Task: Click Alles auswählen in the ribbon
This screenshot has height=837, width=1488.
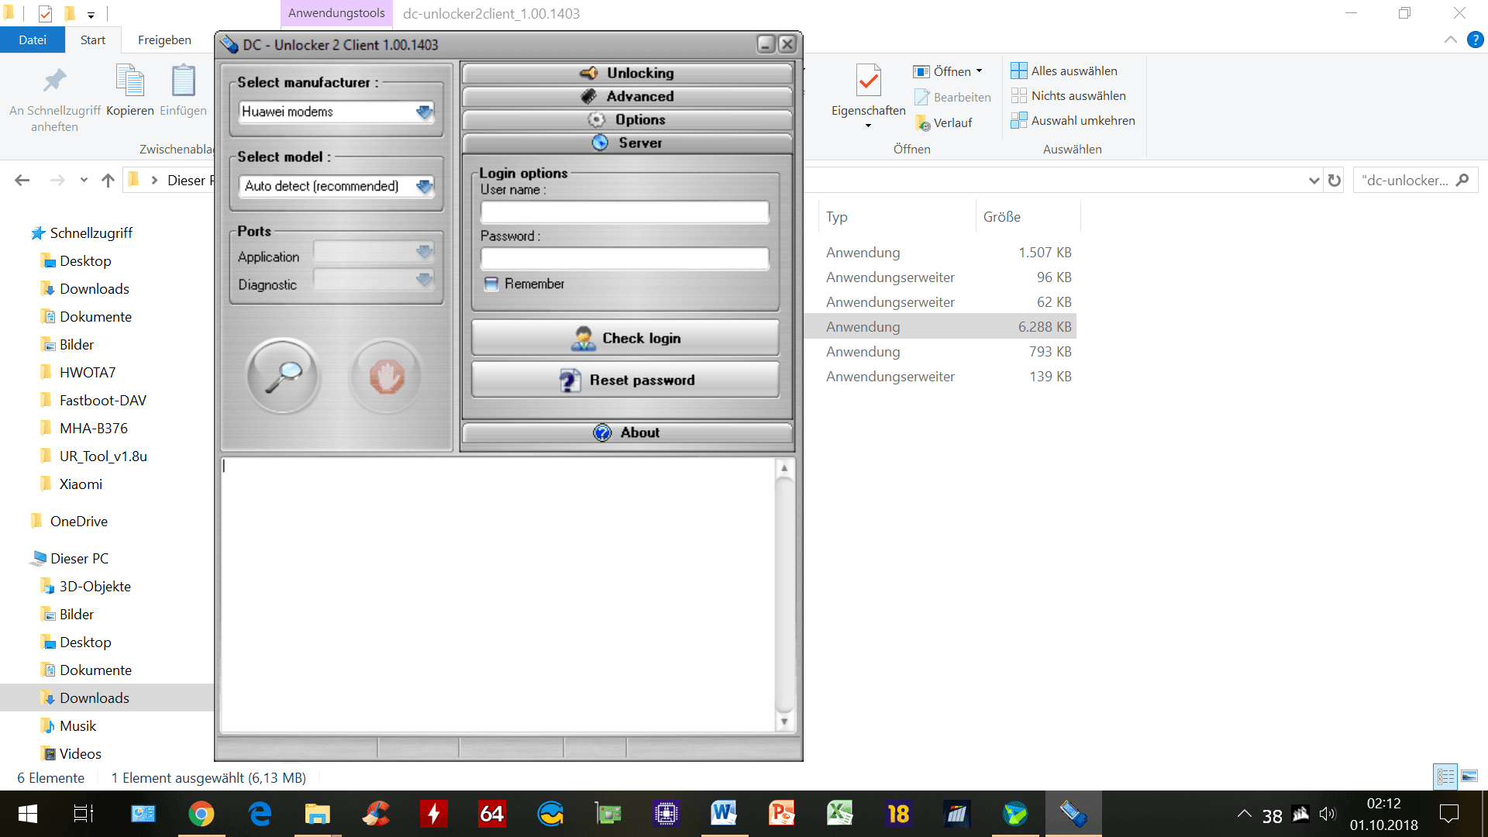Action: tap(1064, 71)
